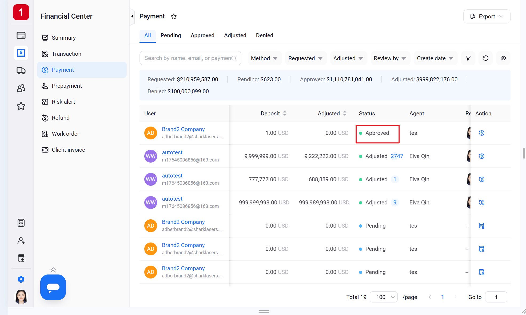Switch to the Approved tab

tap(202, 35)
